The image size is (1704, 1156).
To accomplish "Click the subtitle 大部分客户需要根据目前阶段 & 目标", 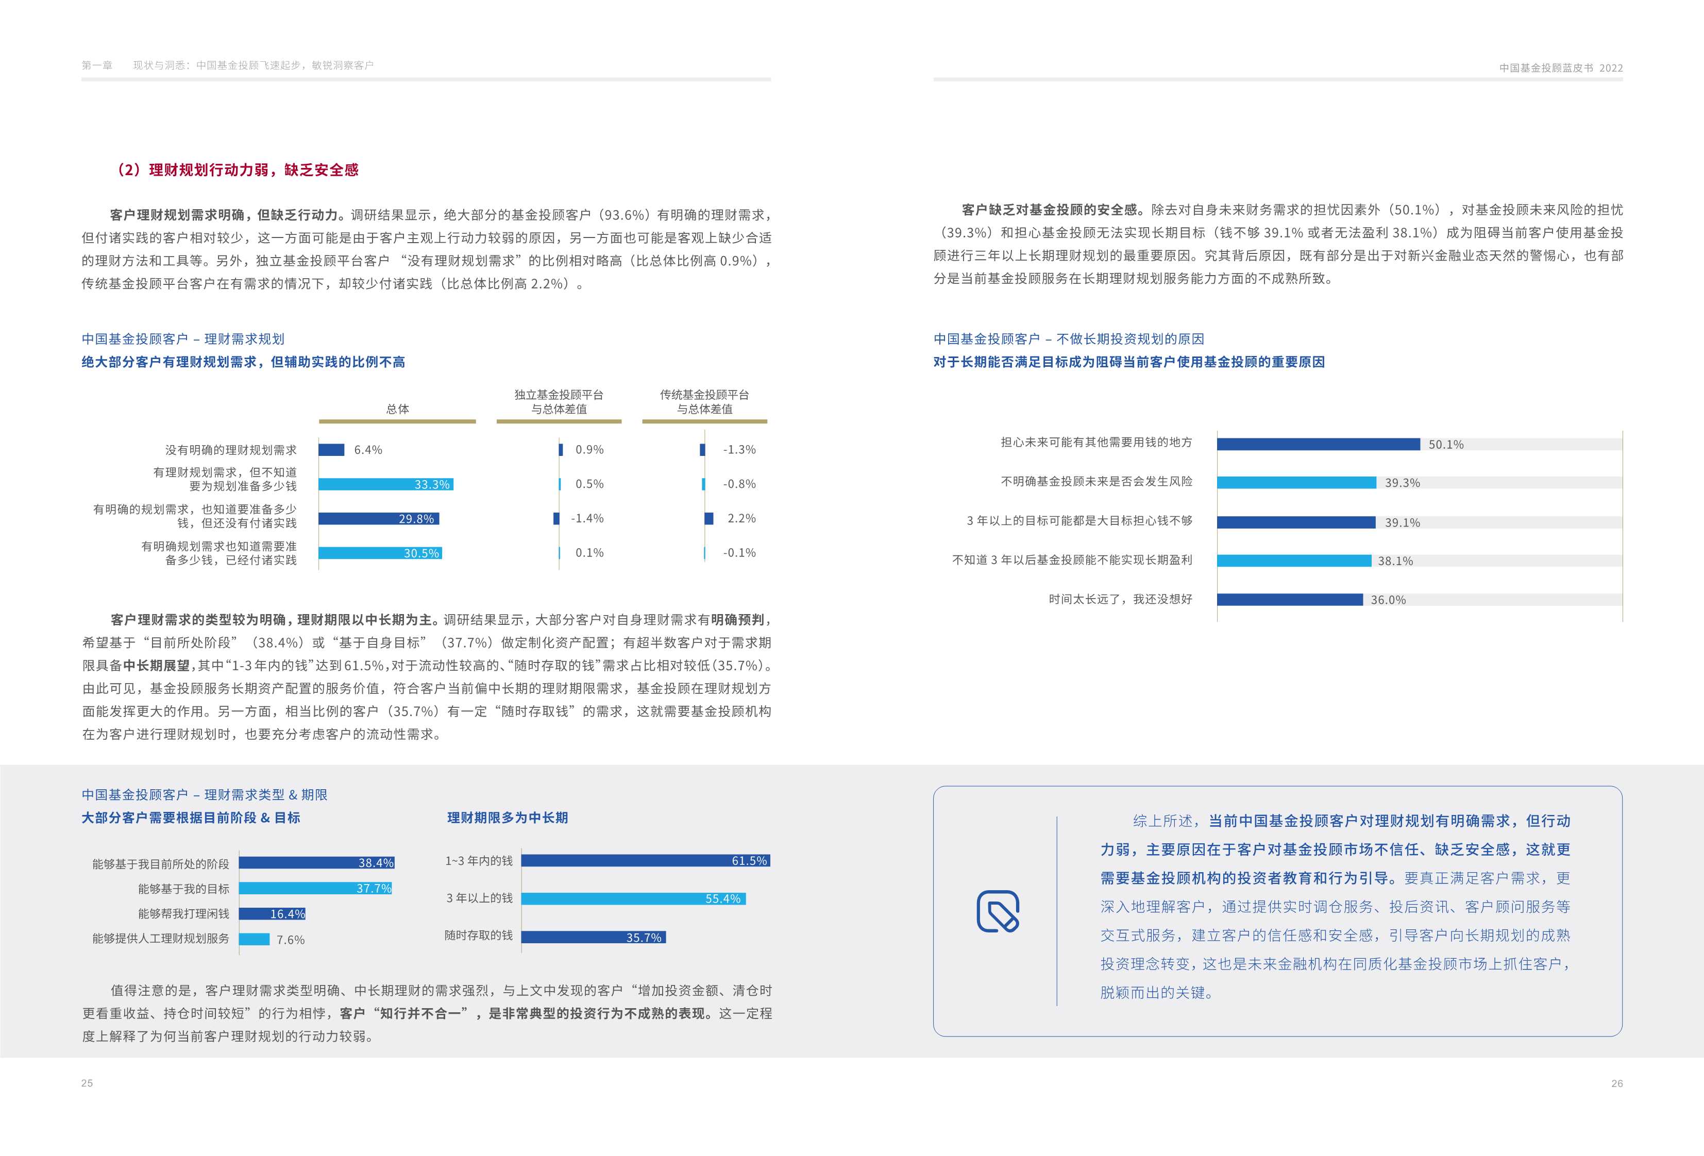I will [x=191, y=818].
